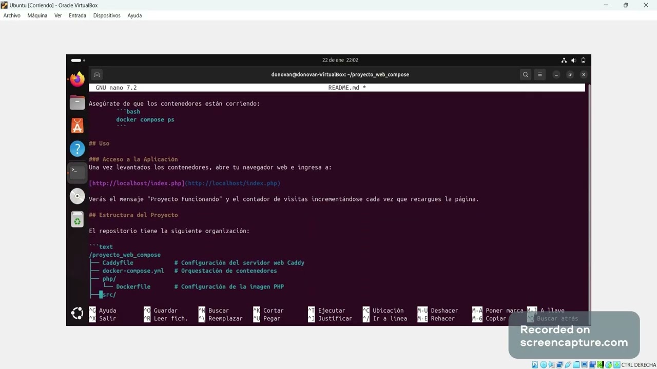Screen dimensions: 657x369
Task: Click the volume icon in the Ubuntu top bar
Action: (x=573, y=60)
